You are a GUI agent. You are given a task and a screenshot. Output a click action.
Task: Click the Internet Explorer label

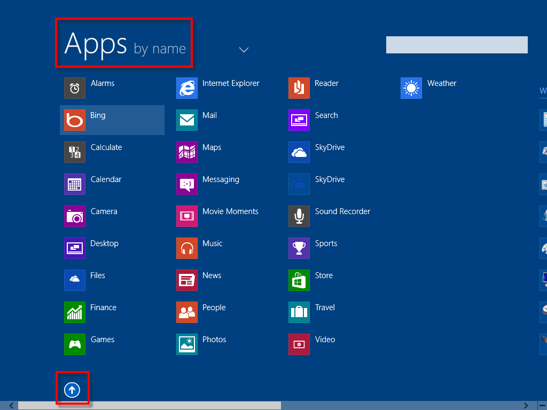231,83
